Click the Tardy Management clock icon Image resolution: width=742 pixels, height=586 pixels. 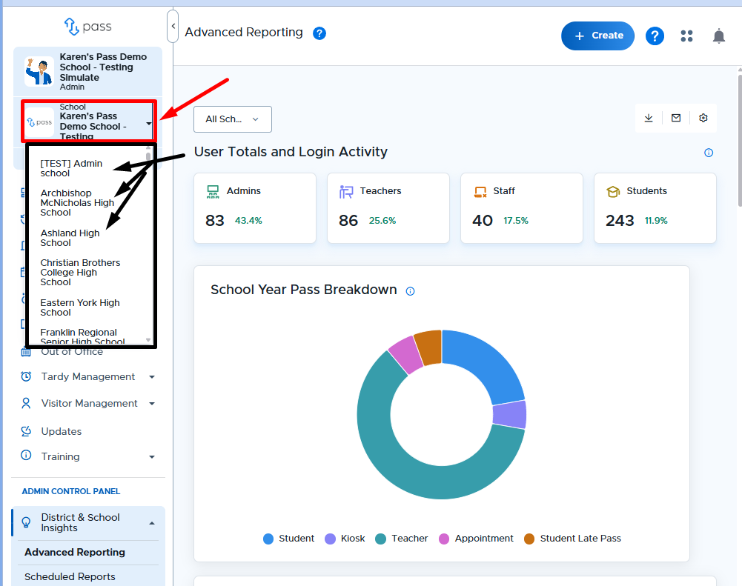(26, 376)
